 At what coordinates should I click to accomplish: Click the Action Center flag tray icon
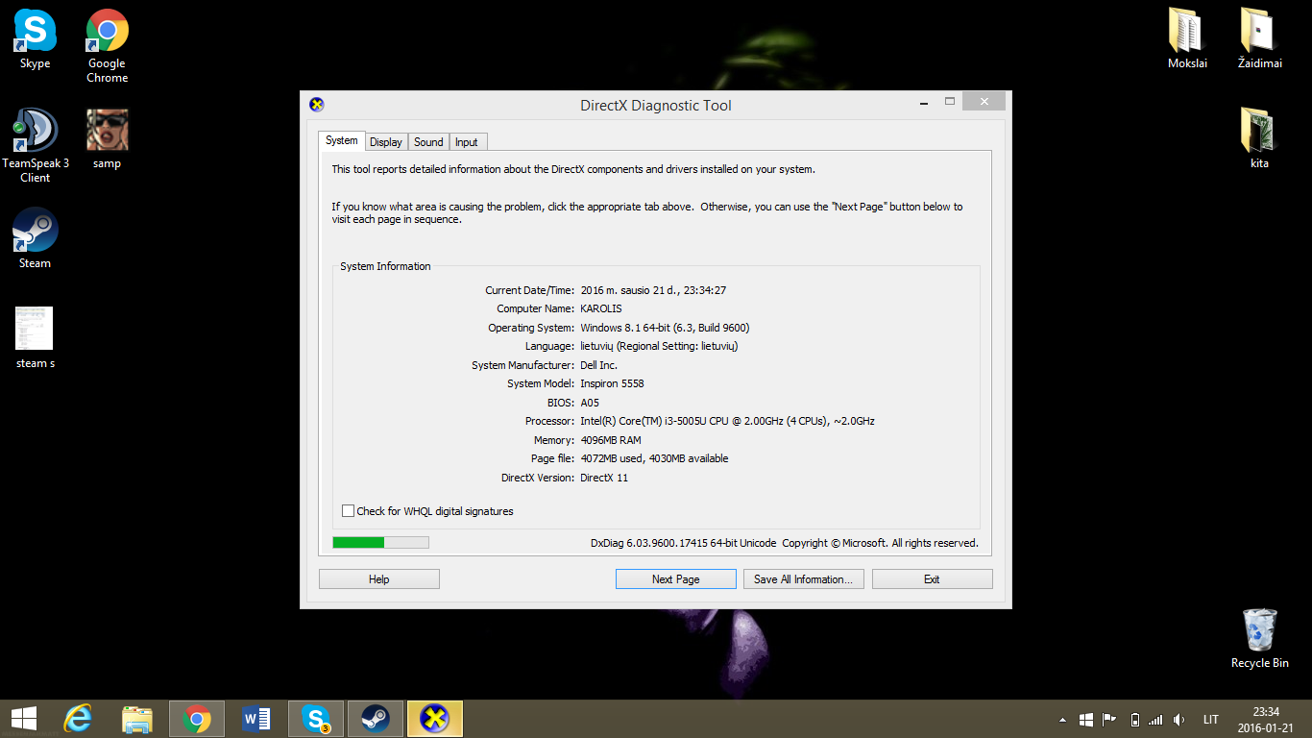pos(1109,720)
